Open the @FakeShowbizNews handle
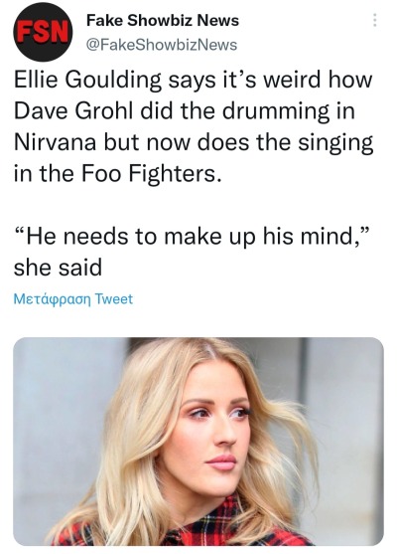The image size is (397, 554). pos(162,45)
